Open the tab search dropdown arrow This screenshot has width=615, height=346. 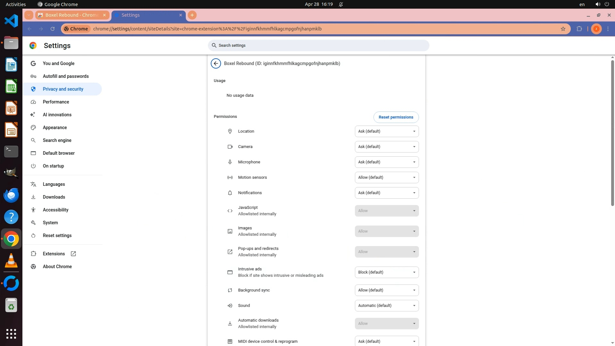29,15
